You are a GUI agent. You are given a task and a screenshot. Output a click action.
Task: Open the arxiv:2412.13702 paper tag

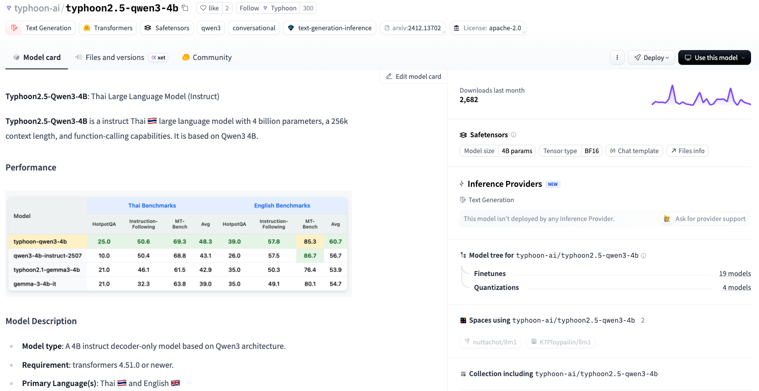click(x=412, y=28)
